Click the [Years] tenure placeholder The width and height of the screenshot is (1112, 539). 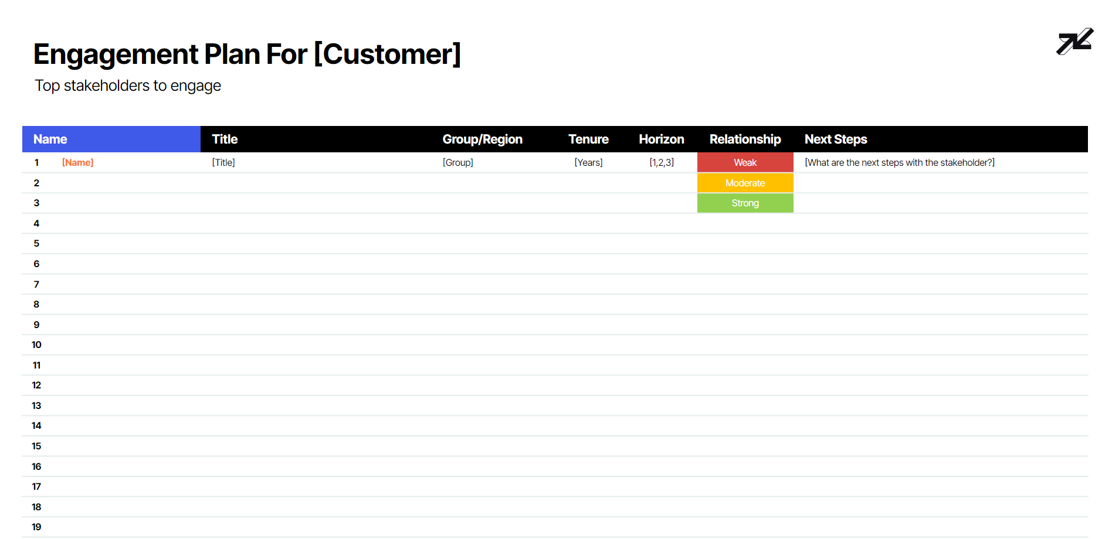click(x=588, y=162)
